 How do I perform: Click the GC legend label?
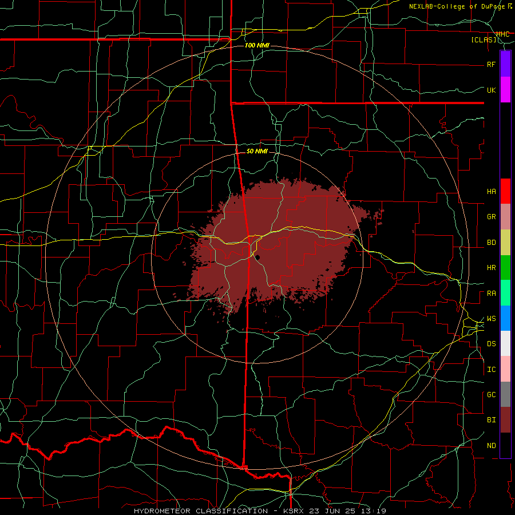(x=491, y=395)
